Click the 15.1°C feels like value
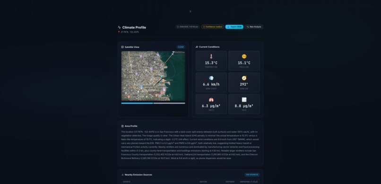The image size is (381, 184). click(244, 63)
